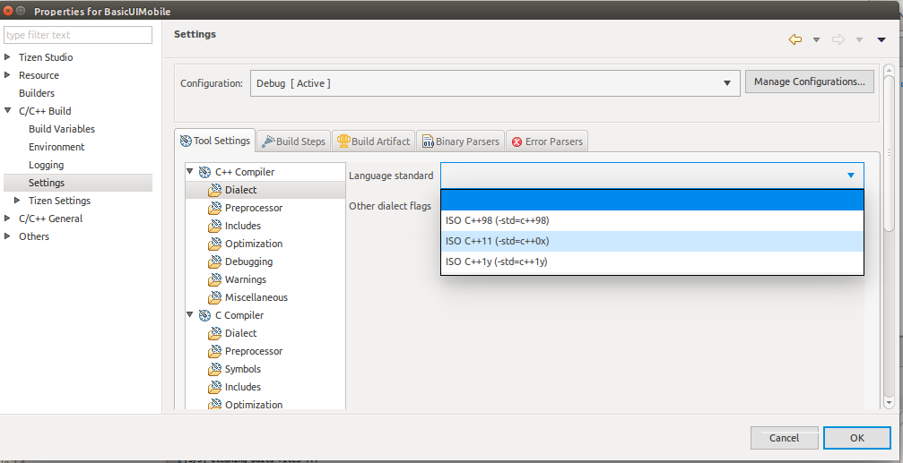Open the Error Parsers tab
The width and height of the screenshot is (903, 463).
pos(546,141)
